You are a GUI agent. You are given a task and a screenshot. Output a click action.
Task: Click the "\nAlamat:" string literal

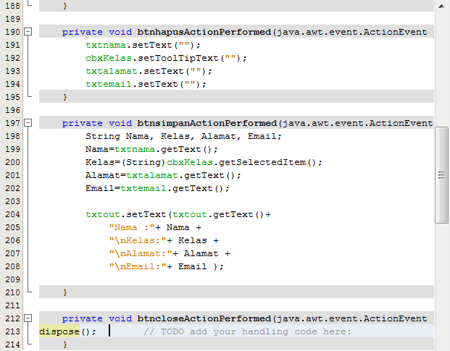(141, 253)
